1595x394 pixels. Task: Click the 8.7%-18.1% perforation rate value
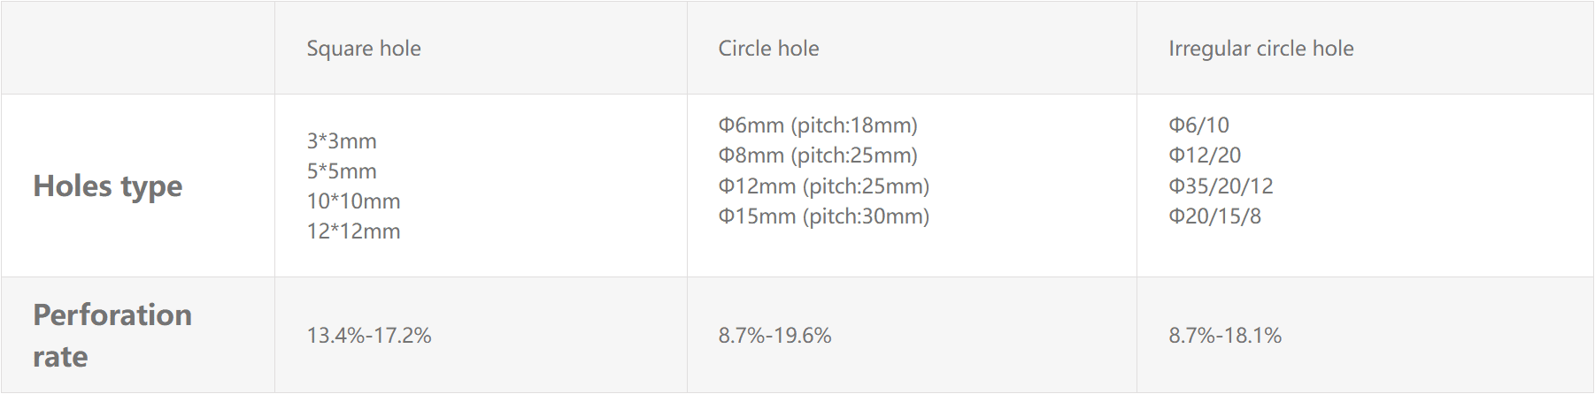click(x=1225, y=336)
